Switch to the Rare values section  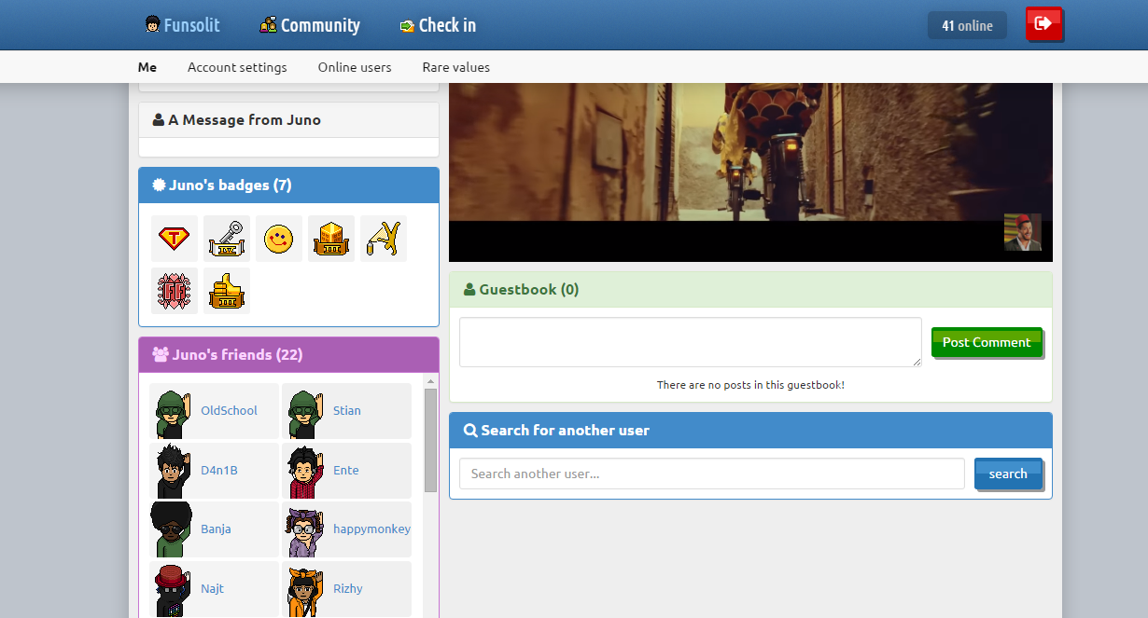(455, 67)
